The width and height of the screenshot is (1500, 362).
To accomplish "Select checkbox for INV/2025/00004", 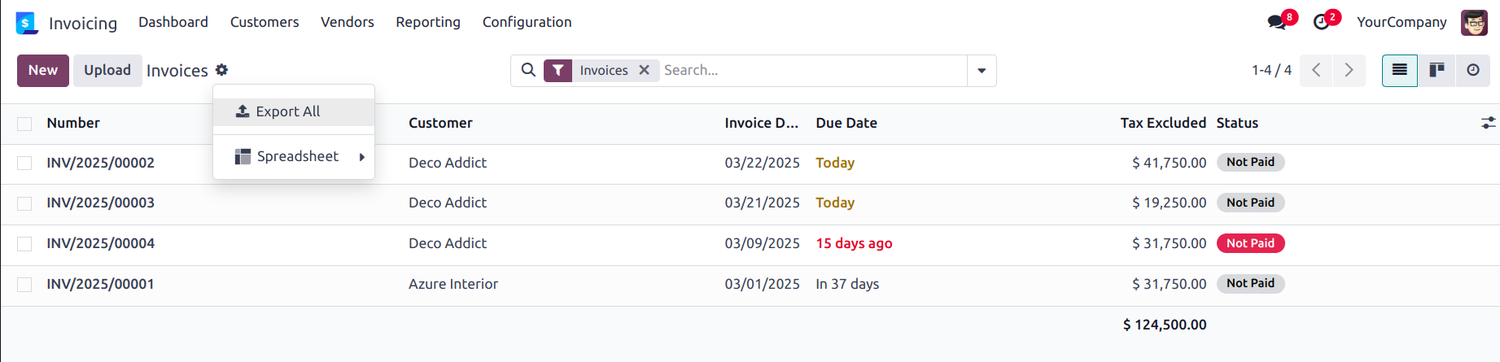I will 24,244.
